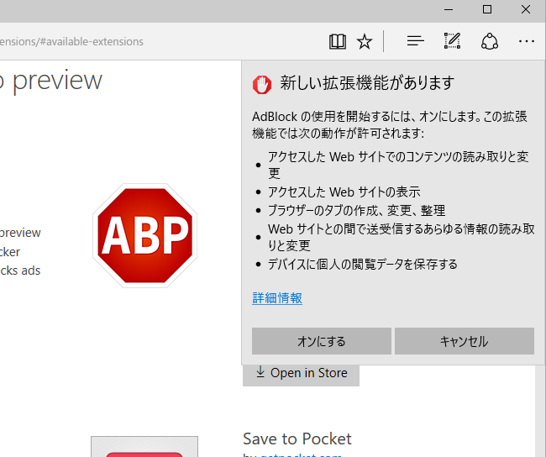Open Reading view book icon
This screenshot has height=457, width=546.
pyautogui.click(x=338, y=42)
